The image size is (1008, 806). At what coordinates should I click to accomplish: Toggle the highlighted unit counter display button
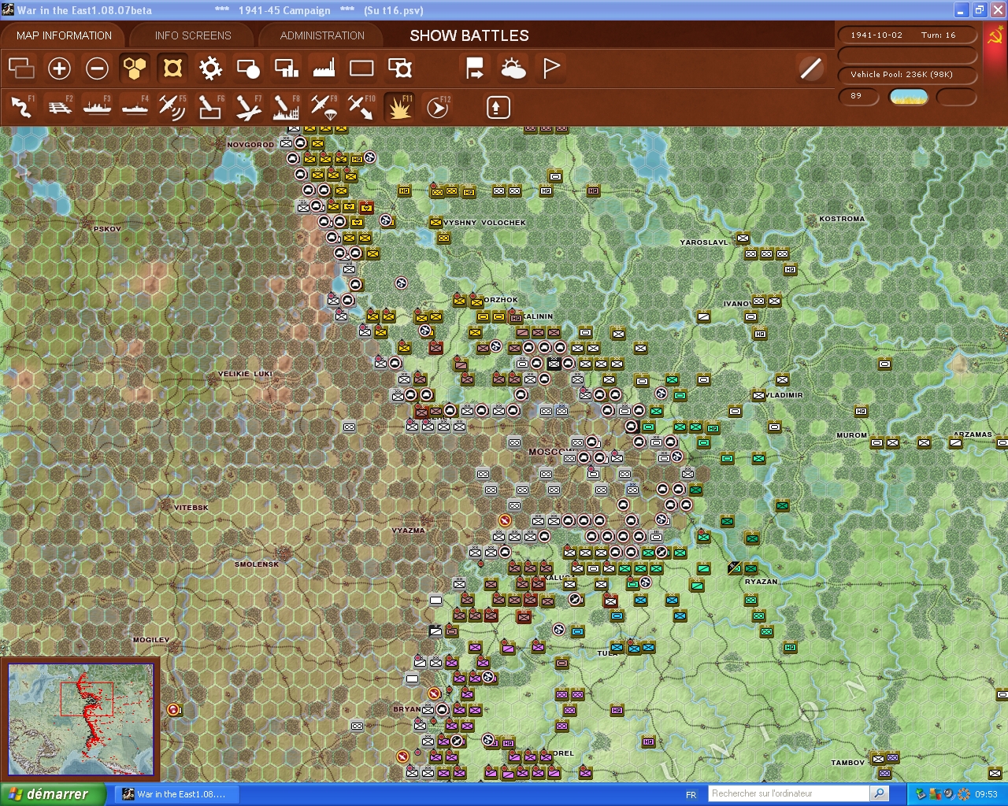172,68
